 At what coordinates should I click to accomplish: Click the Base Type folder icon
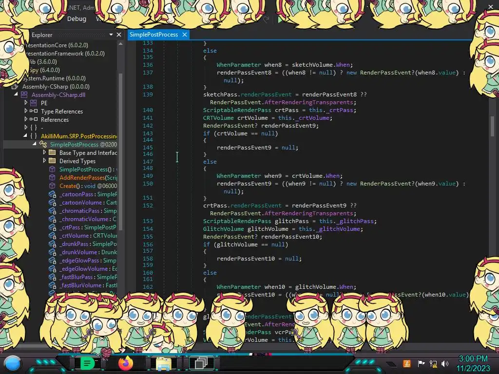[52, 152]
